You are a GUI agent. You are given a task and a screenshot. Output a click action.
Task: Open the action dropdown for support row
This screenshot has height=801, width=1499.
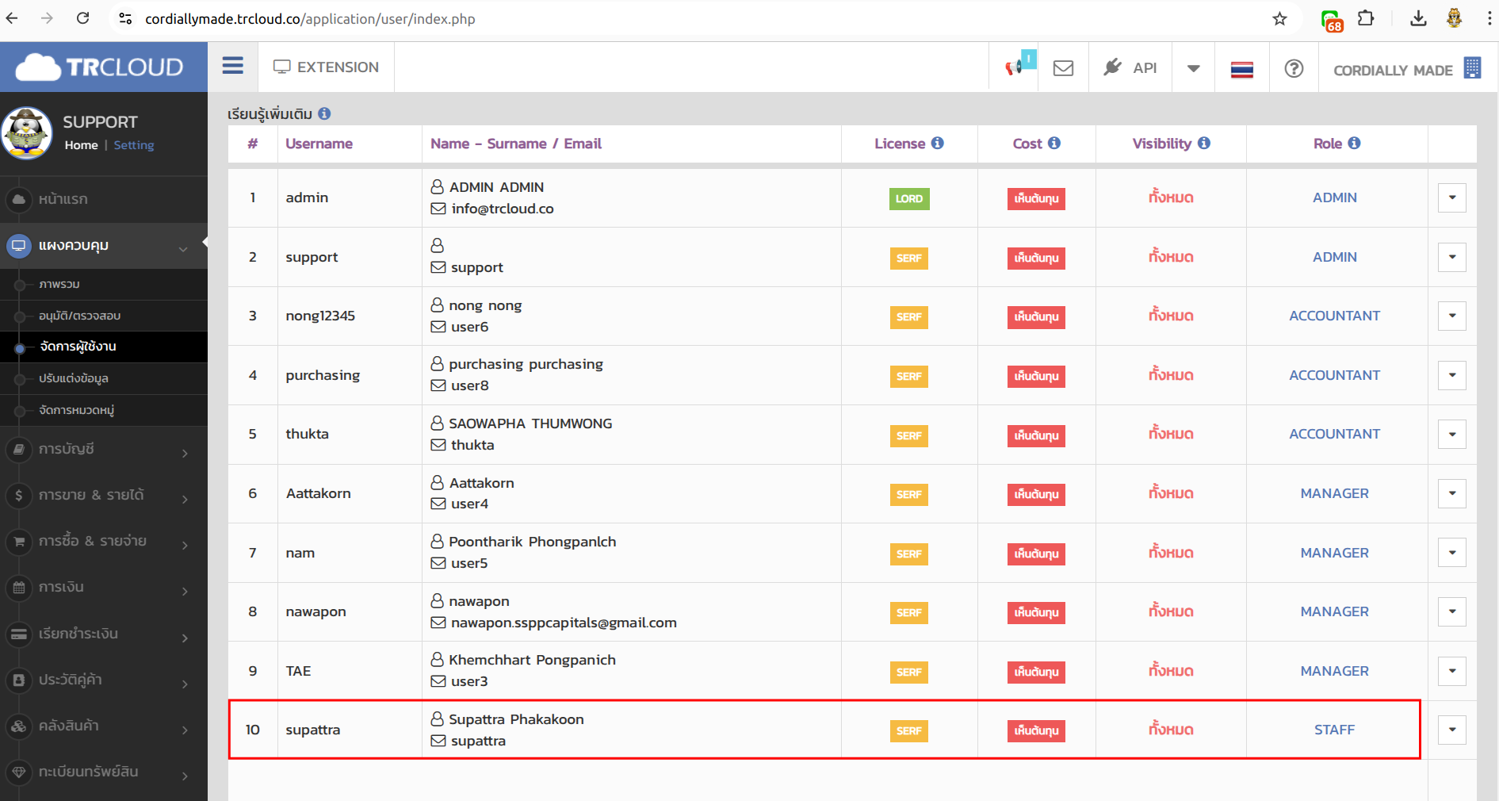coord(1452,257)
